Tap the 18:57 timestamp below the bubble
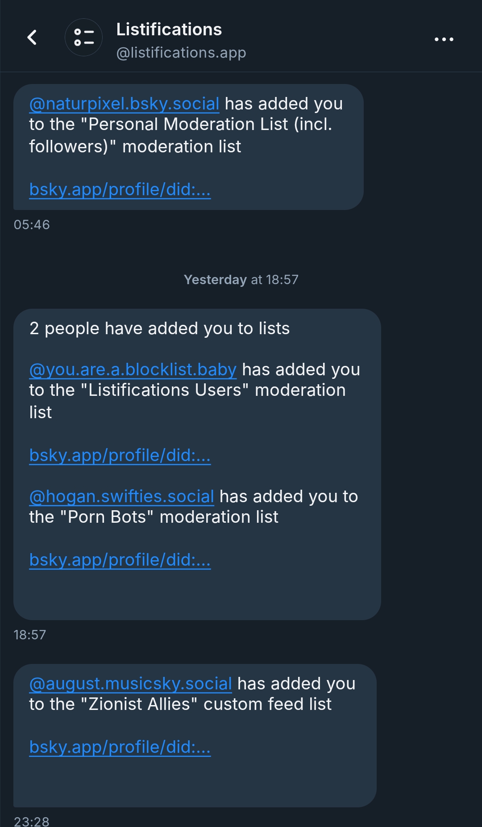The height and width of the screenshot is (827, 482). (30, 635)
